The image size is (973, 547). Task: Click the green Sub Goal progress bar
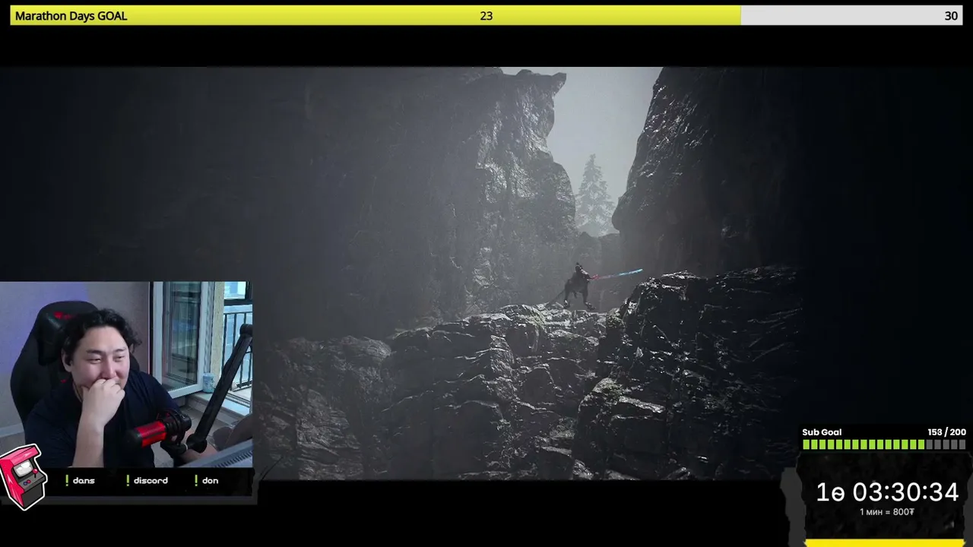[884, 444]
